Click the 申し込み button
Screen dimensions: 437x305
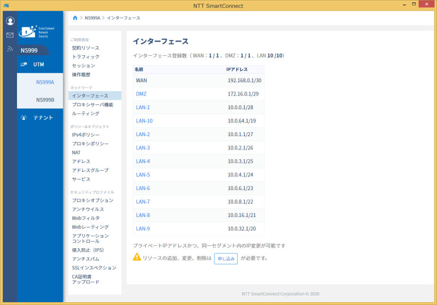(226, 259)
